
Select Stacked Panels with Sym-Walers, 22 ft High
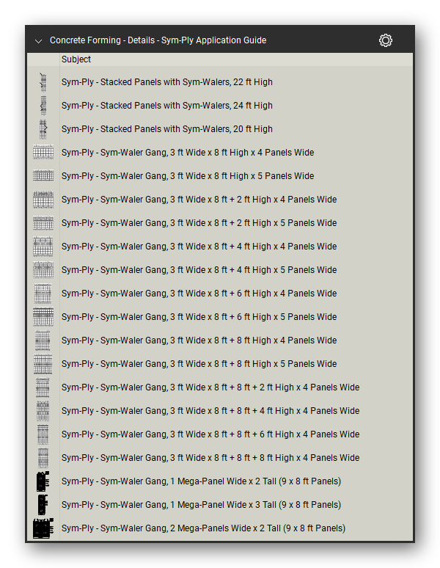[x=166, y=82]
